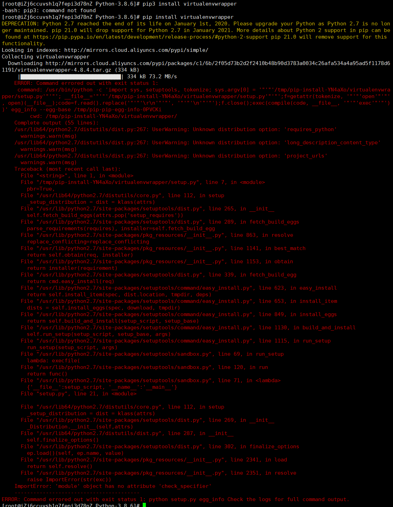Viewport: 393px width, 507px height.
Task: Click the UserWarning line mentioning 'long_description_content_type'
Action: pyautogui.click(x=197, y=143)
